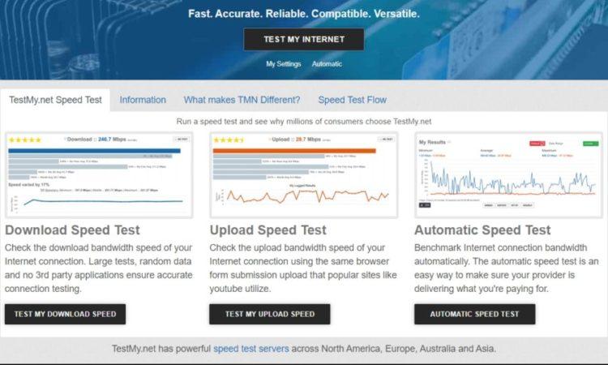Click the star rating in Upload preview
608x365 pixels.
(229, 140)
